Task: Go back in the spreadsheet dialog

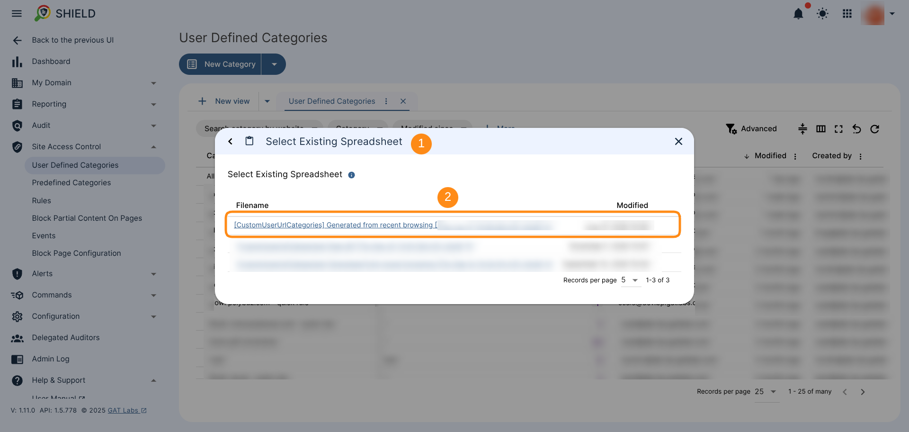Action: click(230, 141)
